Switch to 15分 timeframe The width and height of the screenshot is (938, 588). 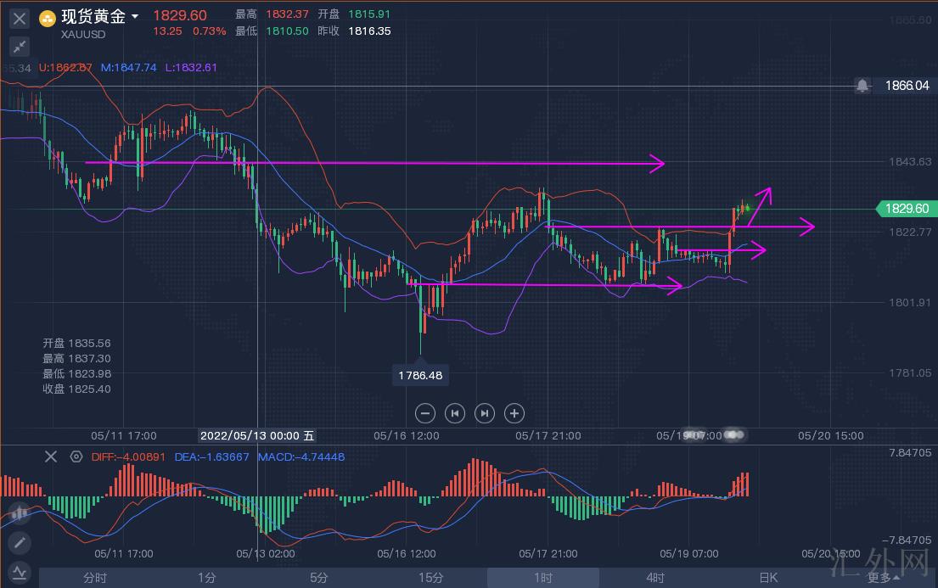(x=430, y=578)
